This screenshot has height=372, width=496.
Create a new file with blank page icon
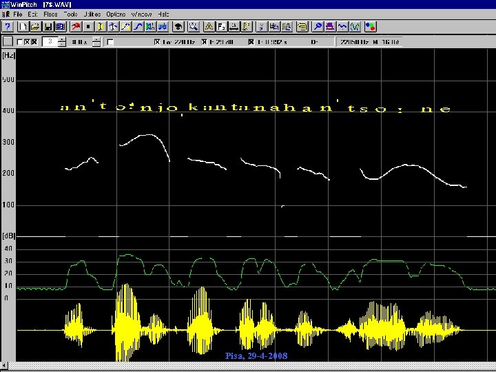tap(23, 27)
